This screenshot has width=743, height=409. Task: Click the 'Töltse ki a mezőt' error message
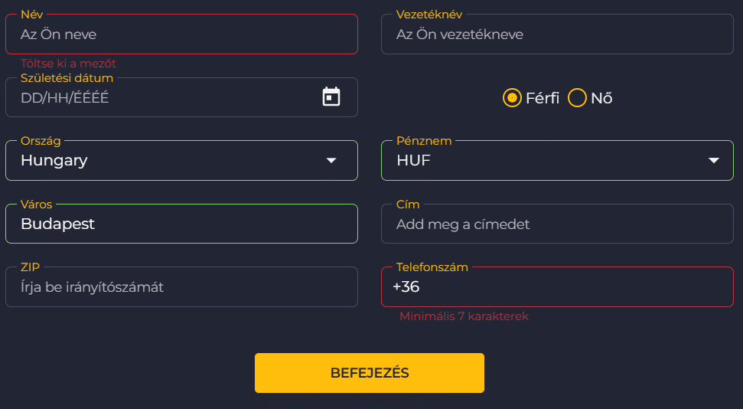69,64
